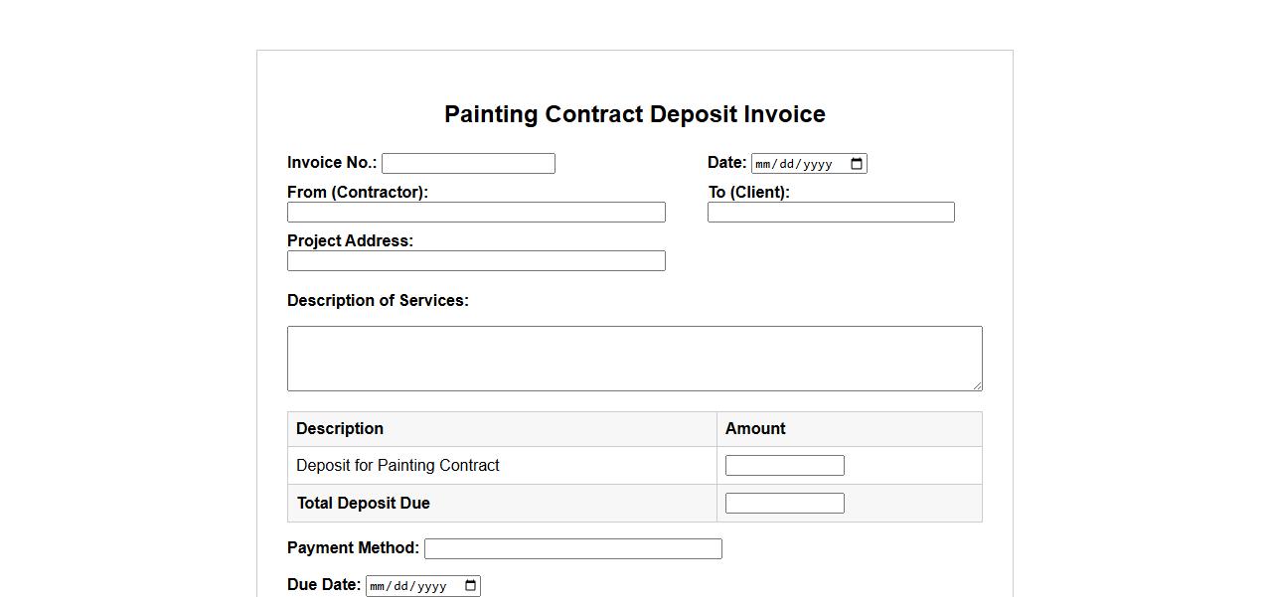Select the month segment of the Date field

point(763,164)
